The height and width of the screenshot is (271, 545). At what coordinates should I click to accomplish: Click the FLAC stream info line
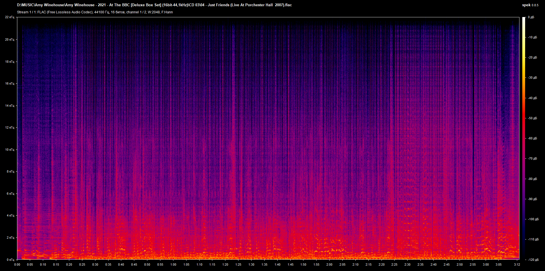tap(95, 12)
